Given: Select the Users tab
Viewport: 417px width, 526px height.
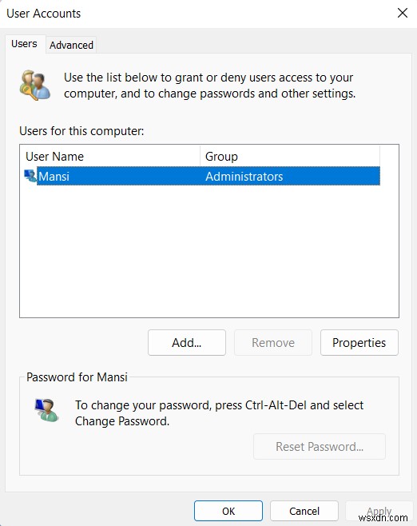Looking at the screenshot, I should tap(24, 44).
